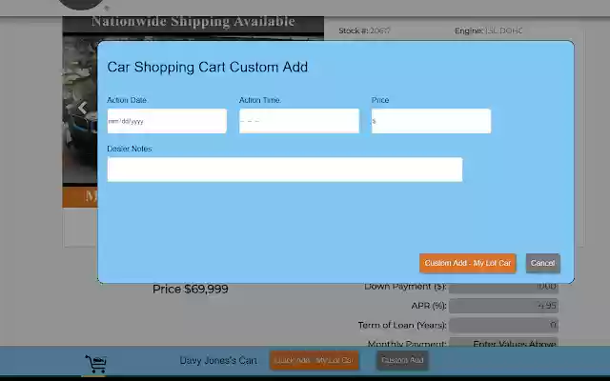Click the Term of Loan (Years) field
Image resolution: width=610 pixels, height=381 pixels.
(x=504, y=325)
